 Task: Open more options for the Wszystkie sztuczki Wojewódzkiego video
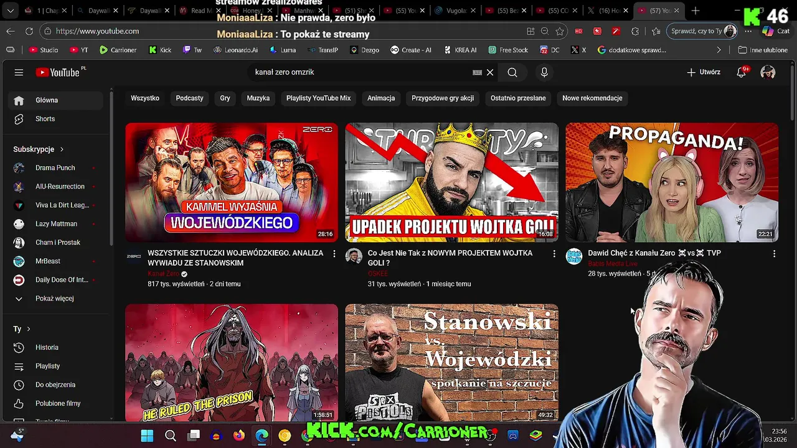334,254
